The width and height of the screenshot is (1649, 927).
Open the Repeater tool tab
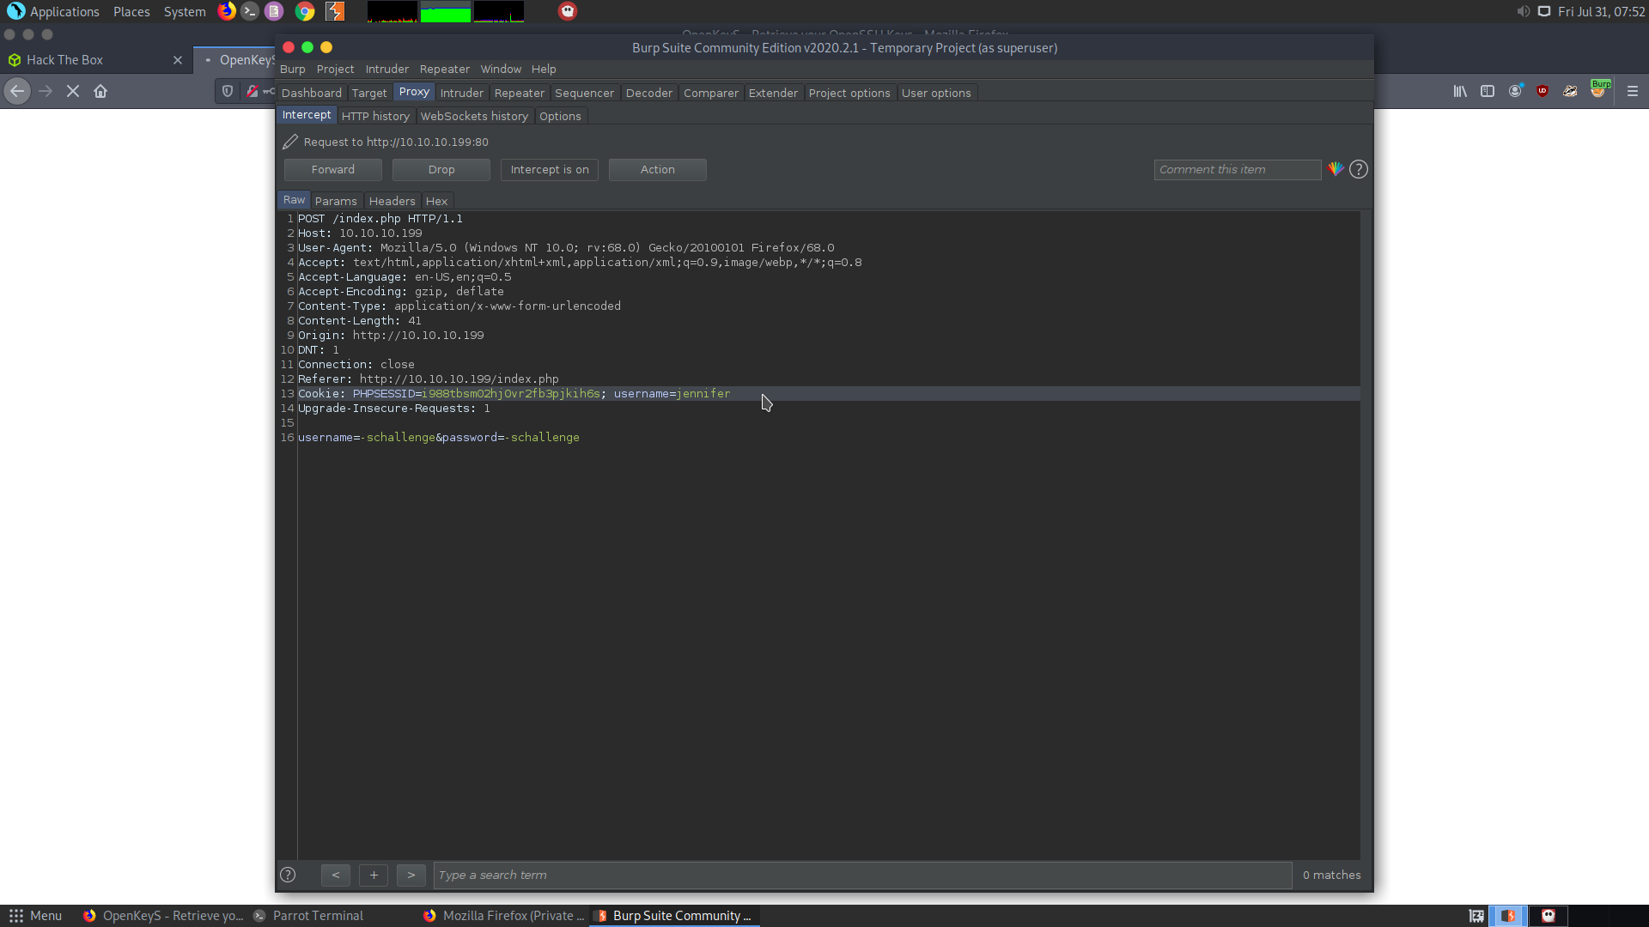519,93
